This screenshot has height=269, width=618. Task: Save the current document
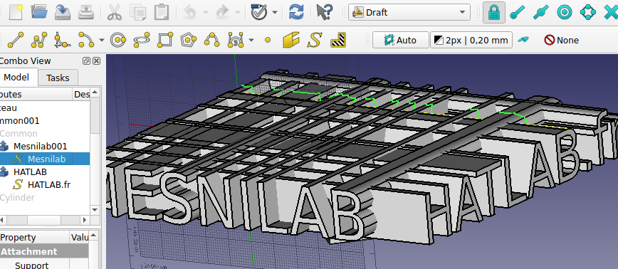62,12
